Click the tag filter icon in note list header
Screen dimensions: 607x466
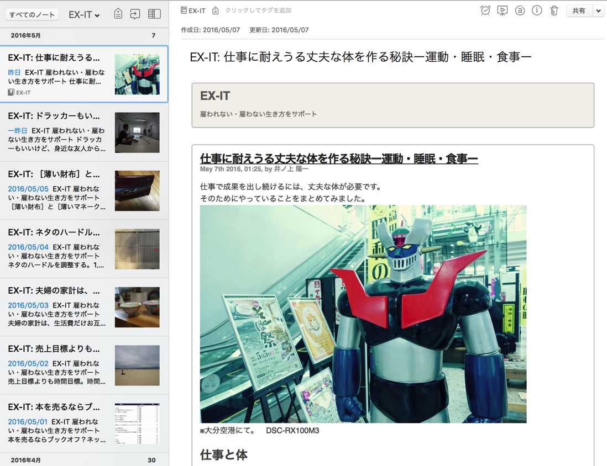118,14
